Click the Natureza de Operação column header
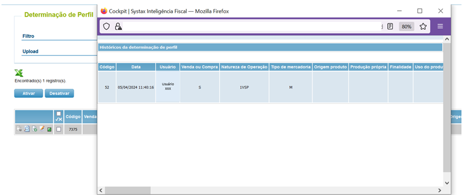This screenshot has height=195, width=466. coord(244,67)
